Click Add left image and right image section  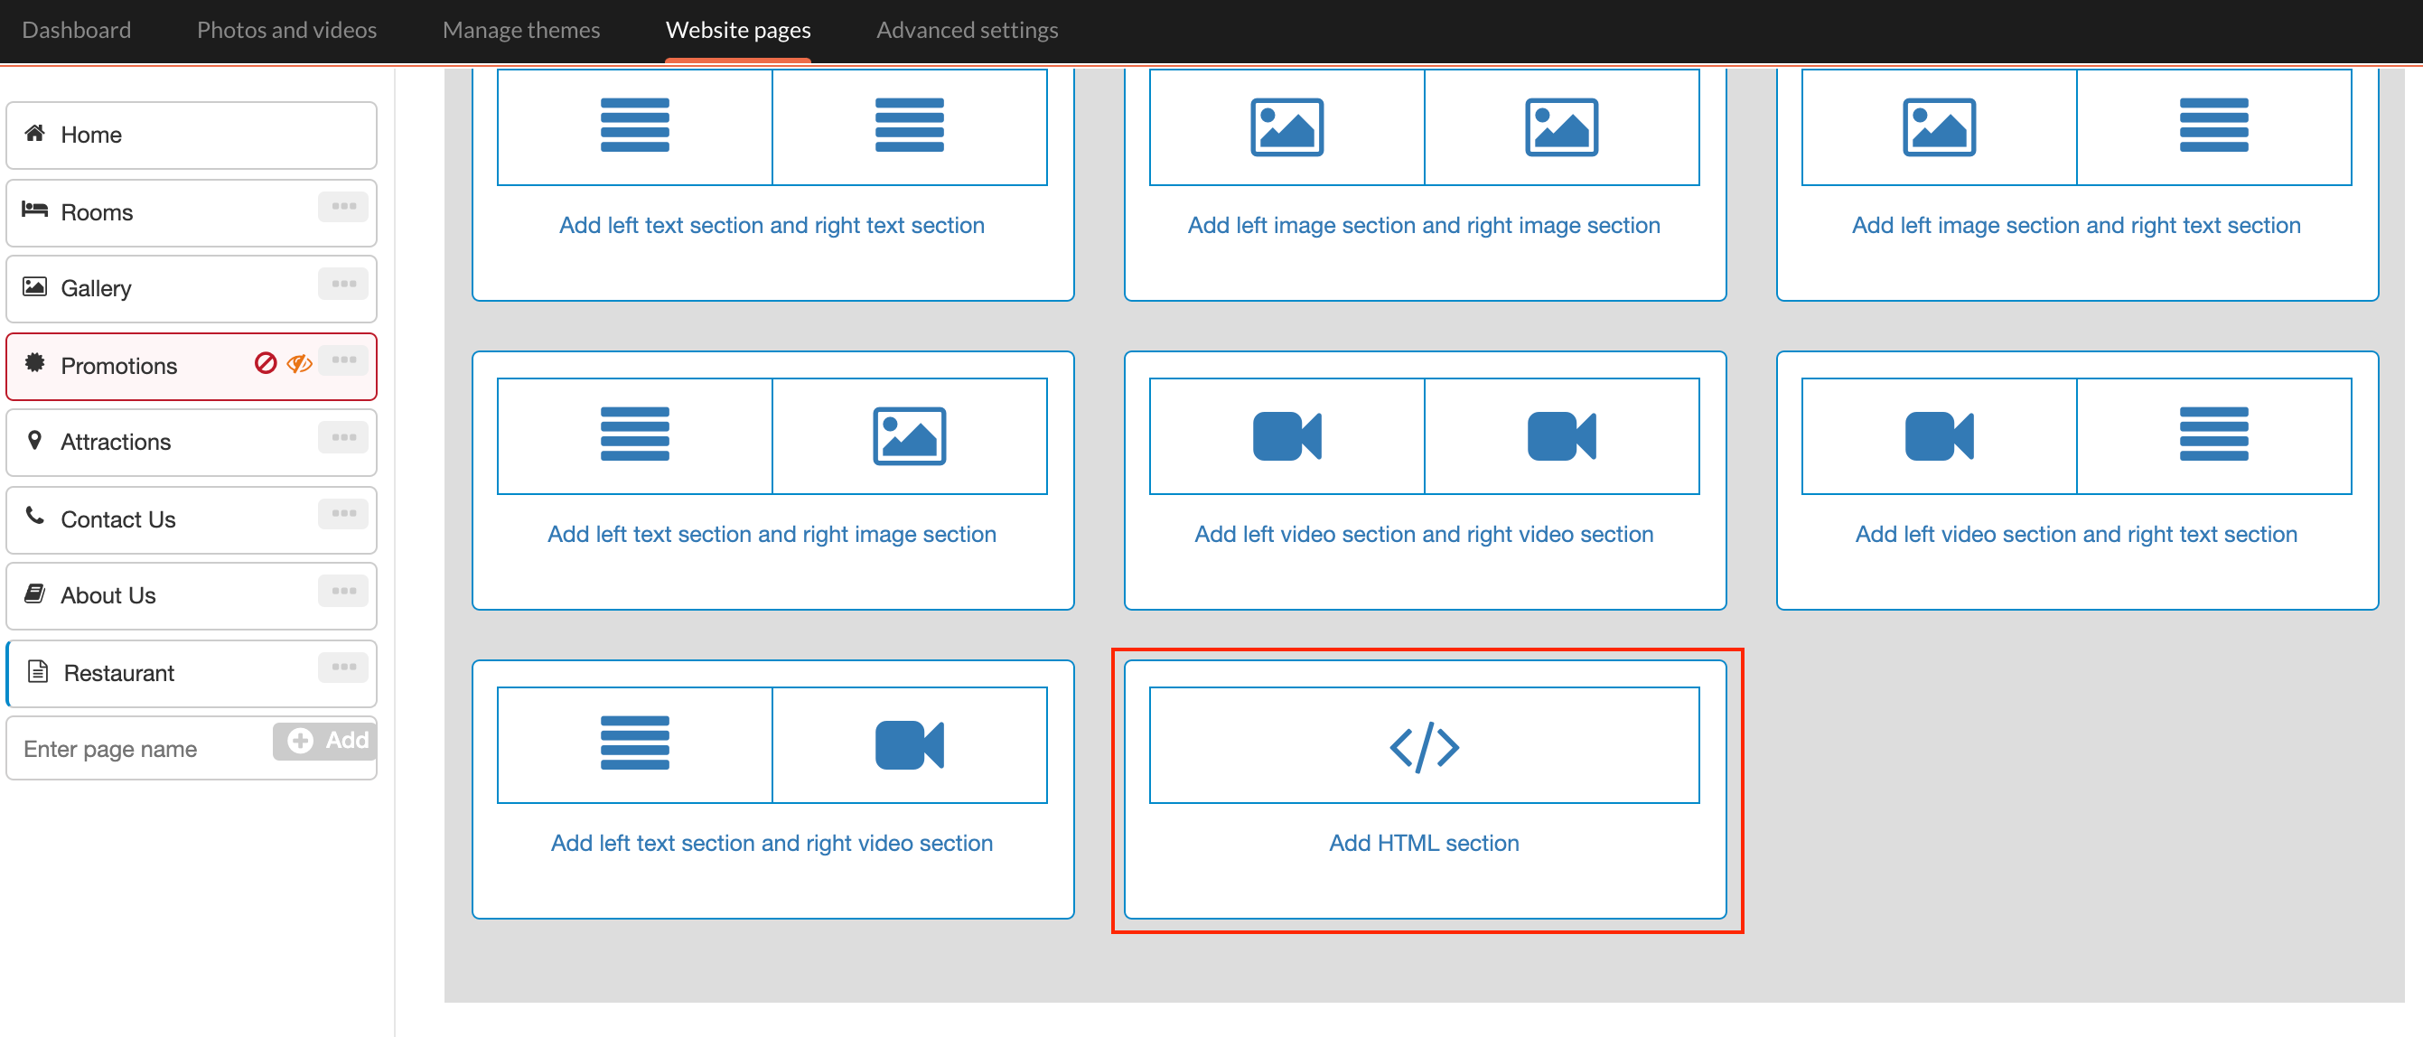1424,226
